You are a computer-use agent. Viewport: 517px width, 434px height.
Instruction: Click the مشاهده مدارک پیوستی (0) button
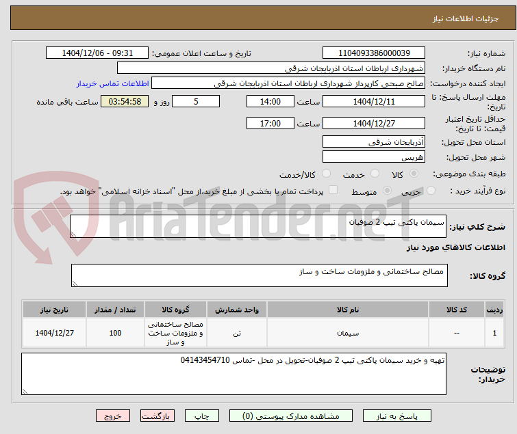(x=291, y=416)
